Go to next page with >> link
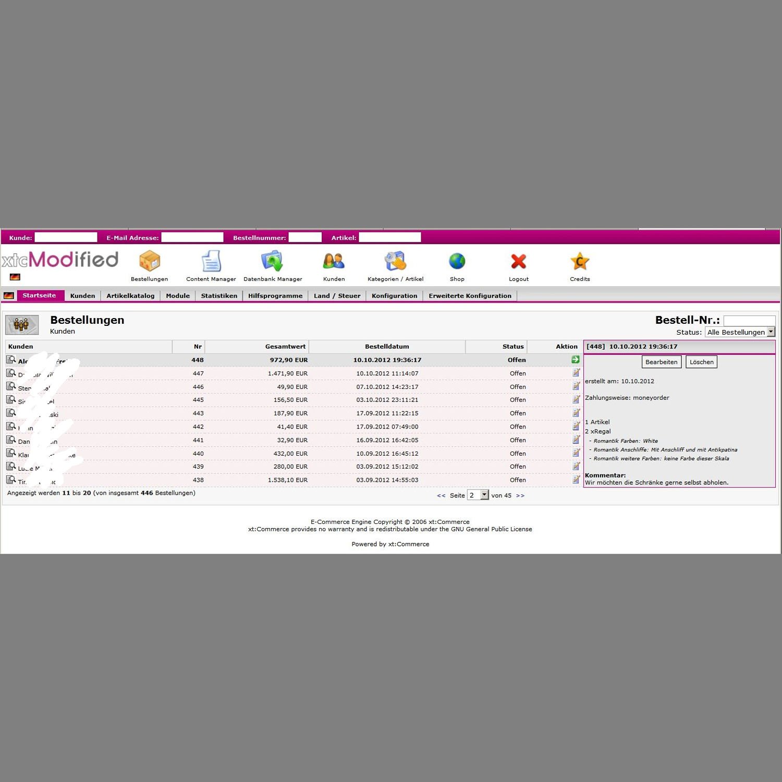Screen dimensions: 782x782 pos(520,496)
